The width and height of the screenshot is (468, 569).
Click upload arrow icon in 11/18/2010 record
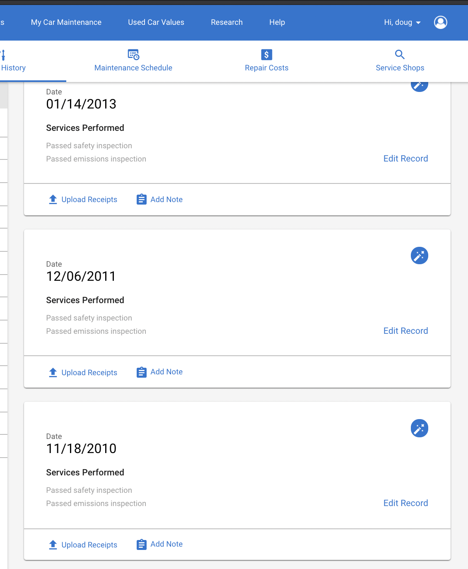pyautogui.click(x=53, y=545)
